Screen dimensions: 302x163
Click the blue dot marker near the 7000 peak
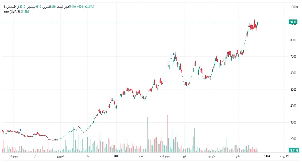[x=174, y=54]
